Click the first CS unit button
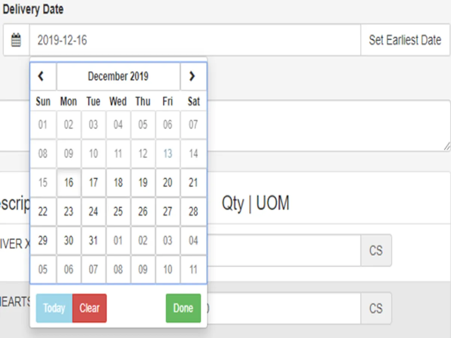451x338 pixels. click(376, 250)
